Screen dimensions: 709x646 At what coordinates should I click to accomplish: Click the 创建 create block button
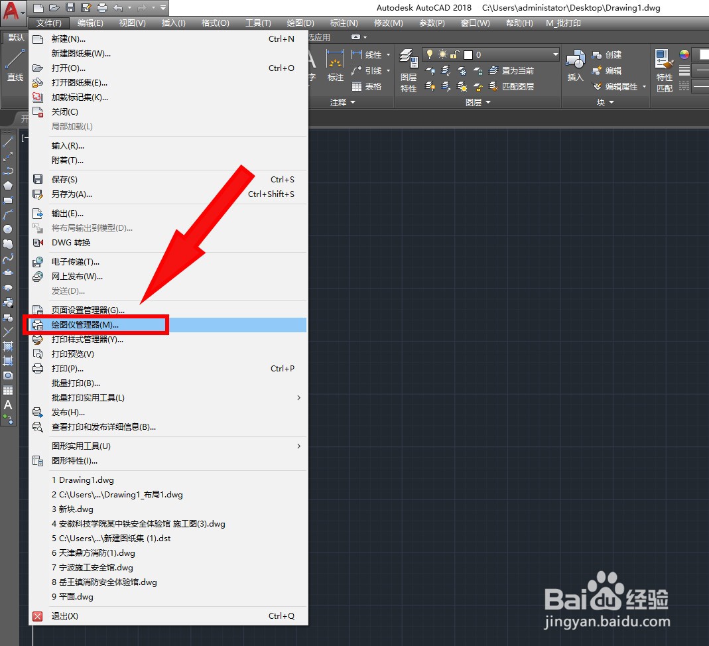(x=606, y=54)
